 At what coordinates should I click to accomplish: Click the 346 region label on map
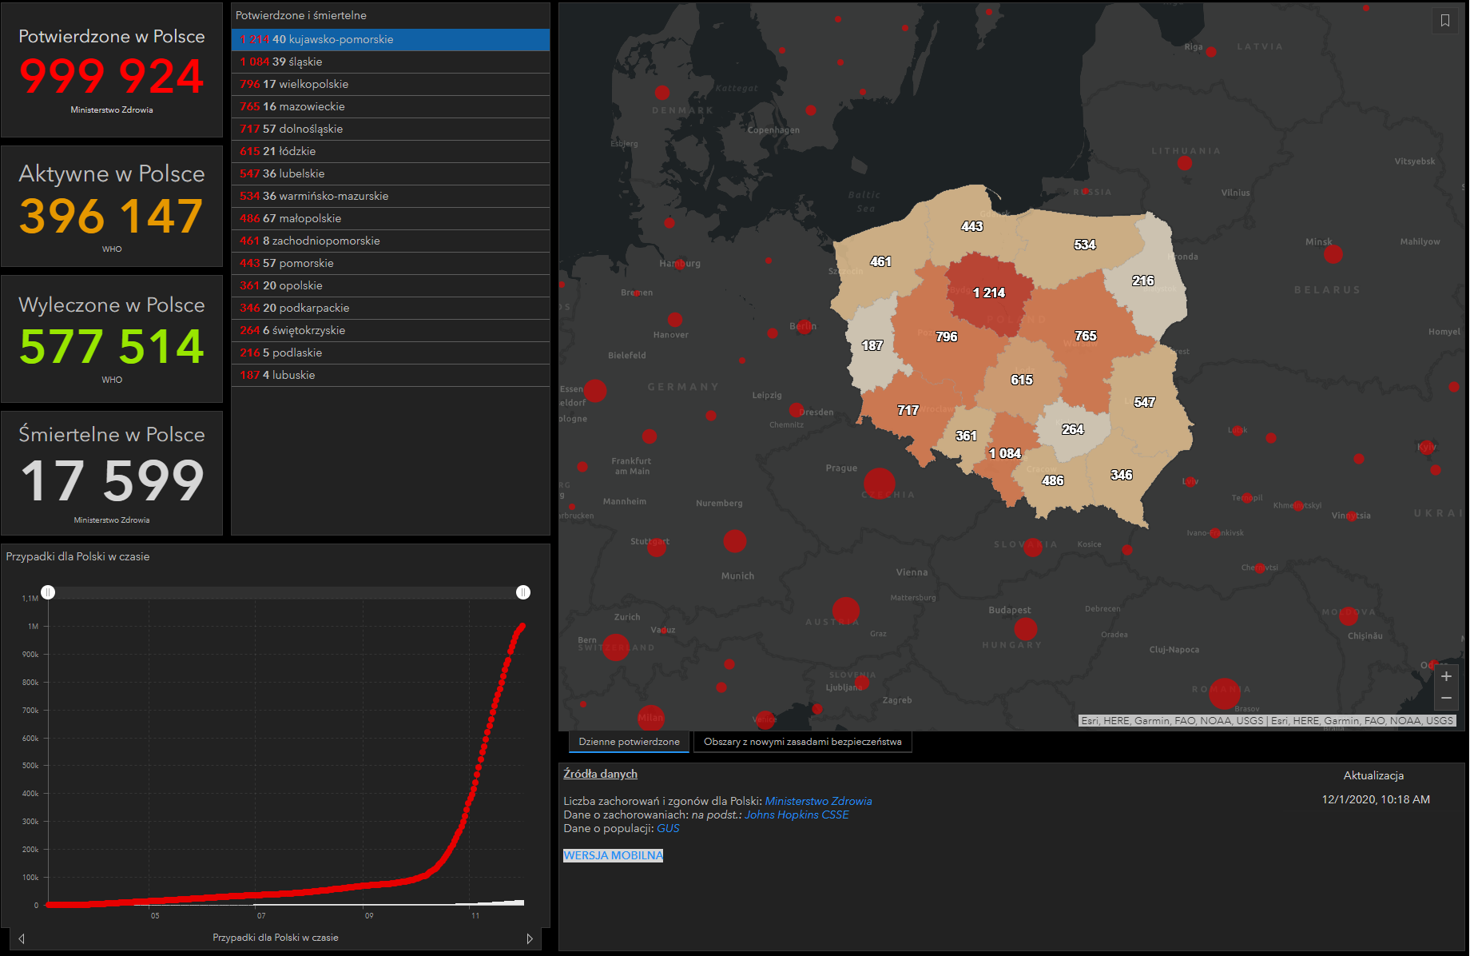1122,475
